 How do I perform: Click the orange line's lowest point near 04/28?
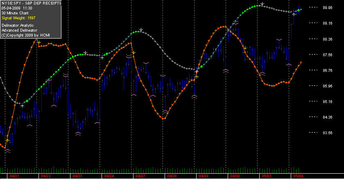(x=163, y=119)
